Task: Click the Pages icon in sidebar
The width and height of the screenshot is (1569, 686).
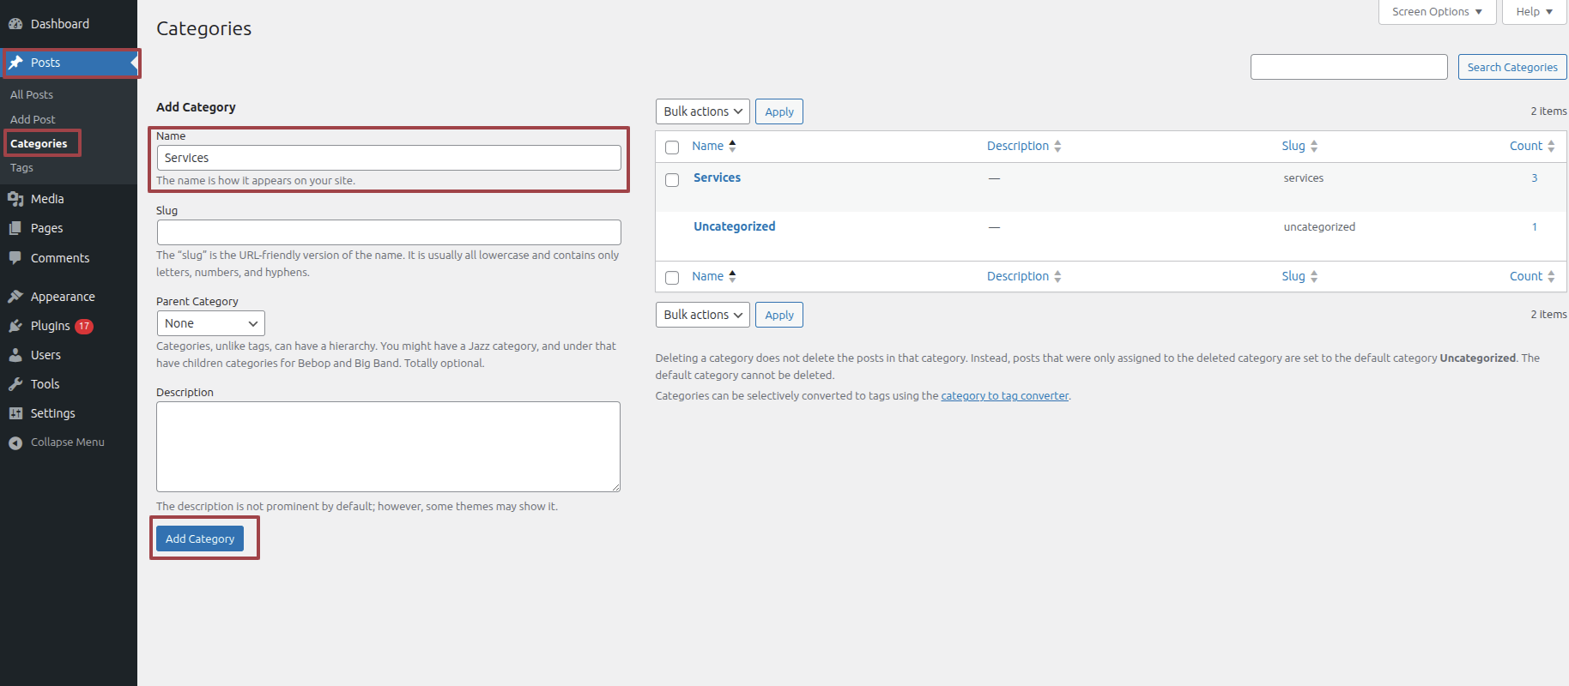Action: click(15, 228)
